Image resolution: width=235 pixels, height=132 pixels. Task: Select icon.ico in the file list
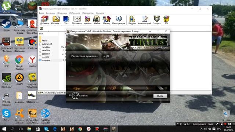[45, 57]
